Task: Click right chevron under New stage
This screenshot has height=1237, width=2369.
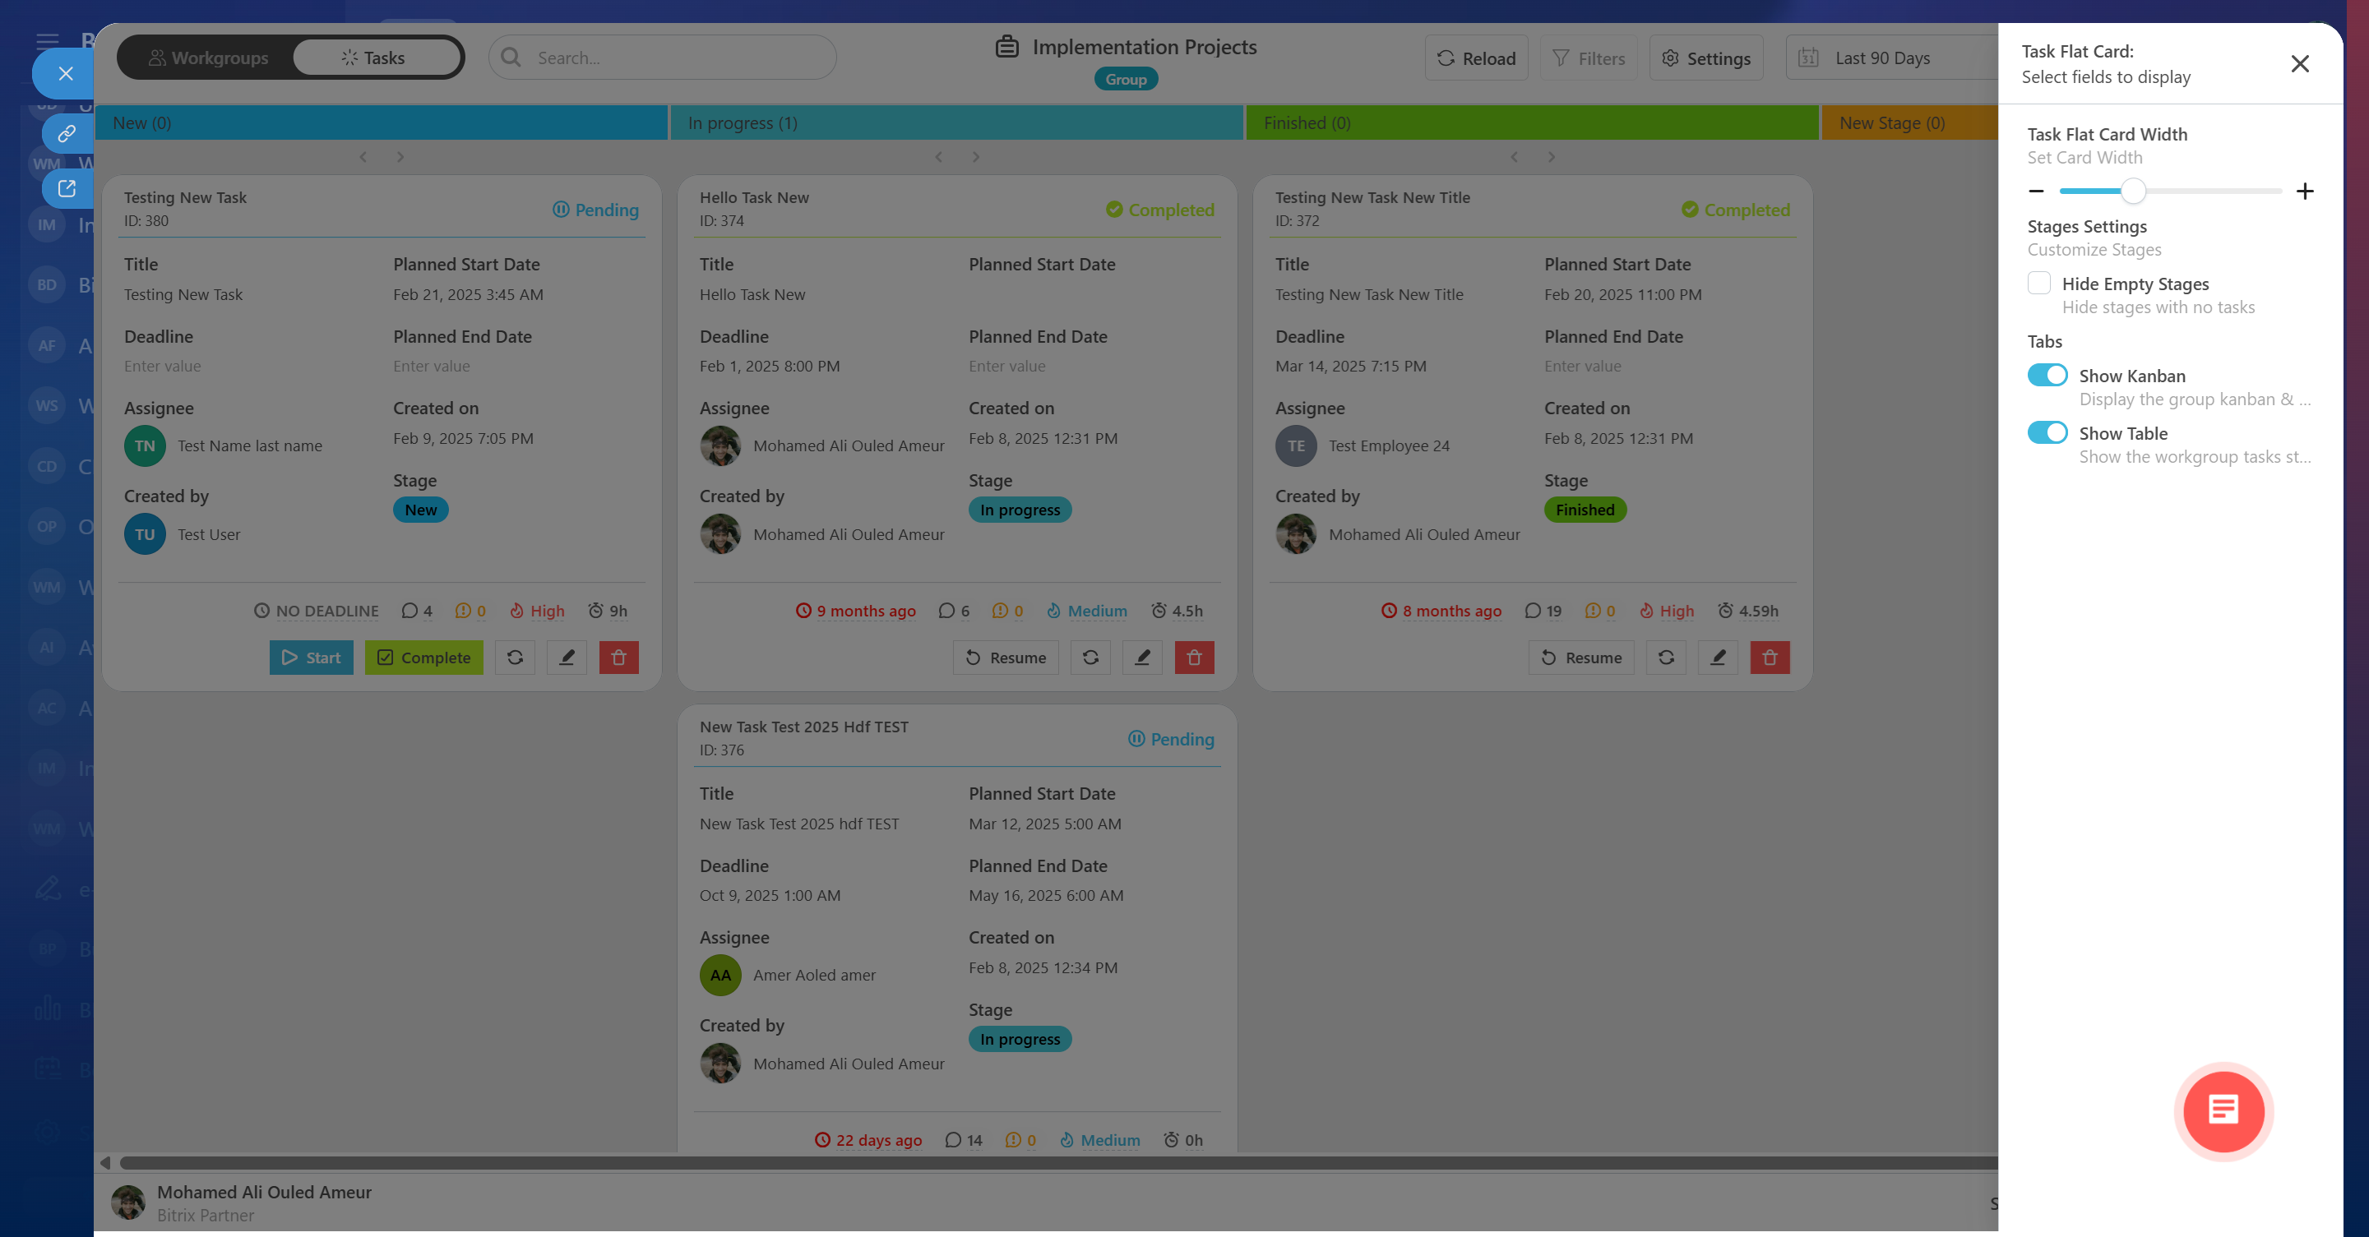Action: (x=400, y=157)
